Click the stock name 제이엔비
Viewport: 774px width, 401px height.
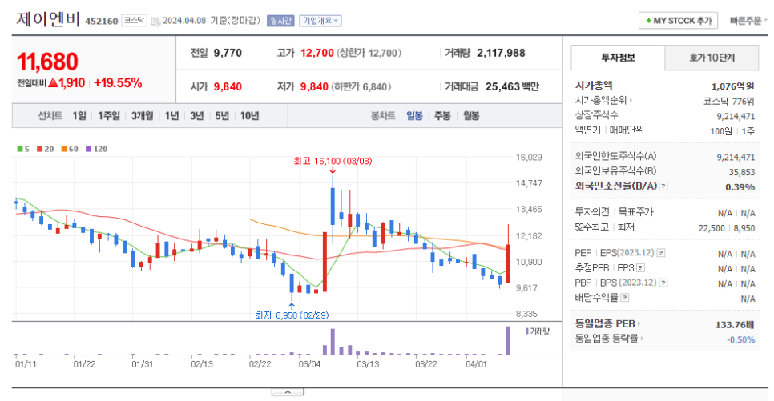coord(48,19)
